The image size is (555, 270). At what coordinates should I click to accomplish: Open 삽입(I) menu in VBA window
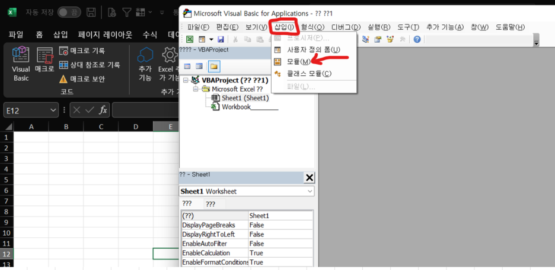pyautogui.click(x=285, y=27)
